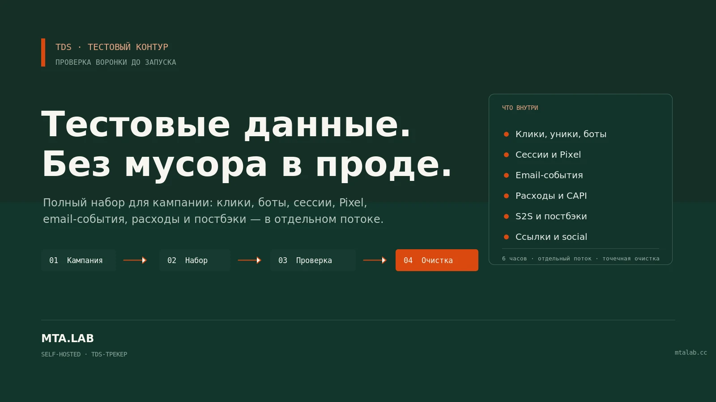Click the paragraph starting Полный набор для кампании
Screen dimensions: 716x402
(x=213, y=211)
